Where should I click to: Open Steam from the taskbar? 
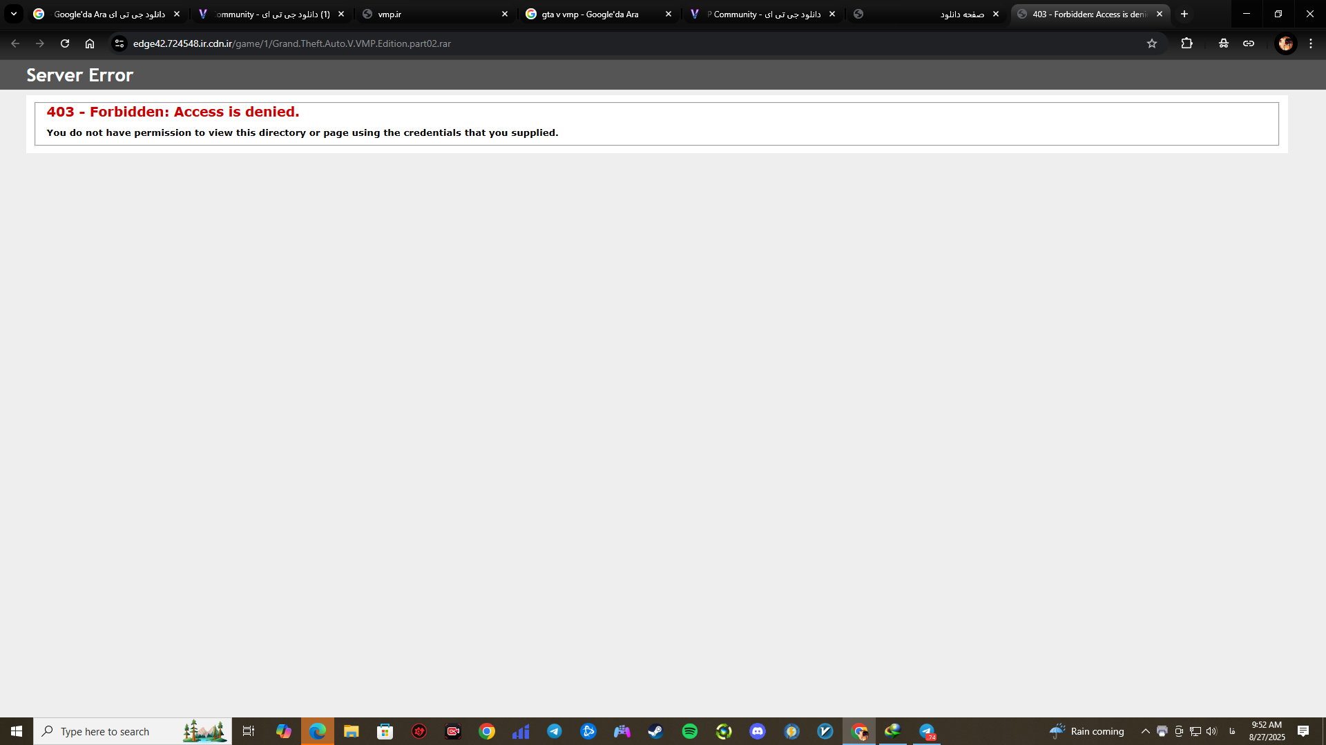point(655,731)
